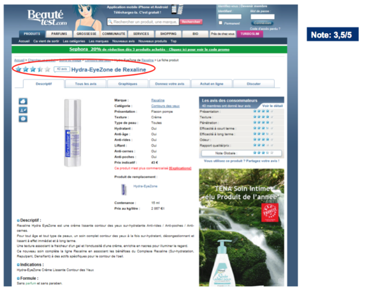Screen dimensions: 369x290
Task: Click the 40 avis review count badge
Action: (x=62, y=69)
